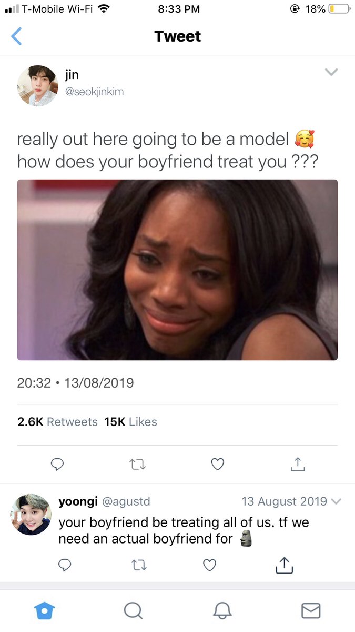Viewport: 355px width, 632px height.
Task: Retweet yoongi's reply tweet
Action: click(x=137, y=565)
